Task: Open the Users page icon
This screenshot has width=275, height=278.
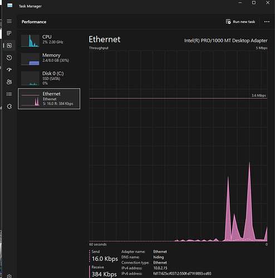Action: pos(9,82)
